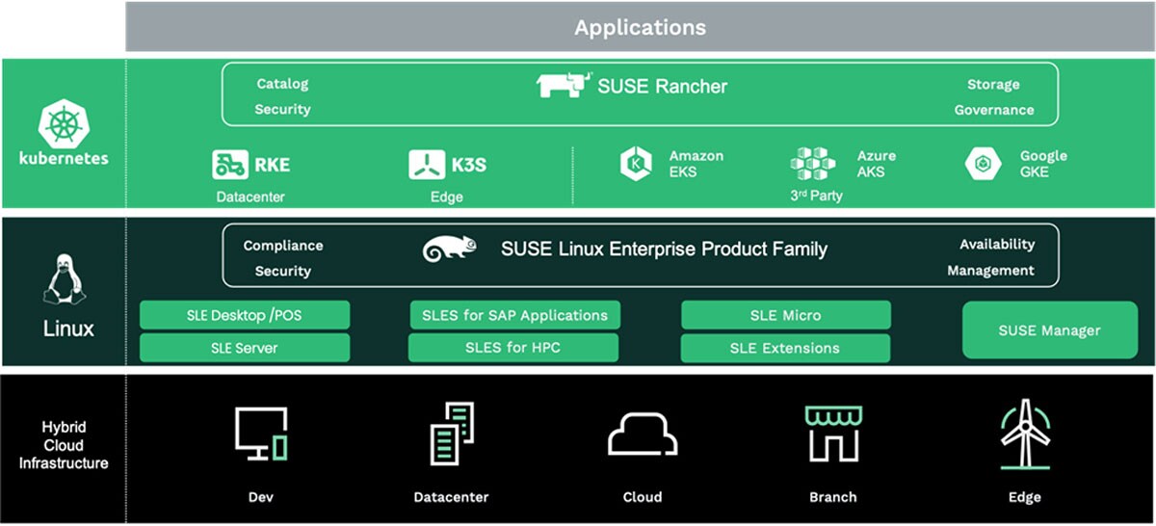Click the Datacenter documents icon
Viewport: 1156px width, 526px height.
(452, 434)
